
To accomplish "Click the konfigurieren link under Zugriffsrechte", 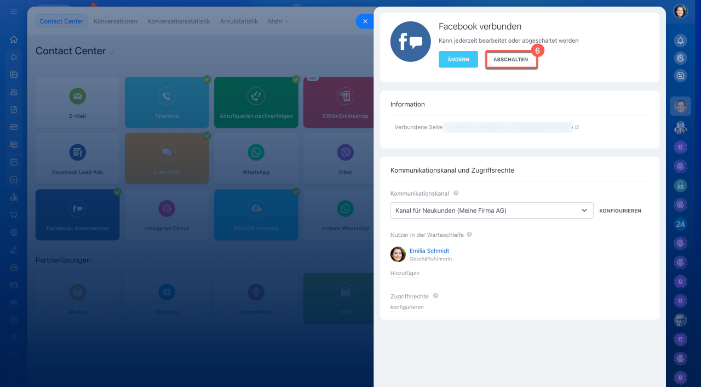I will (x=407, y=308).
